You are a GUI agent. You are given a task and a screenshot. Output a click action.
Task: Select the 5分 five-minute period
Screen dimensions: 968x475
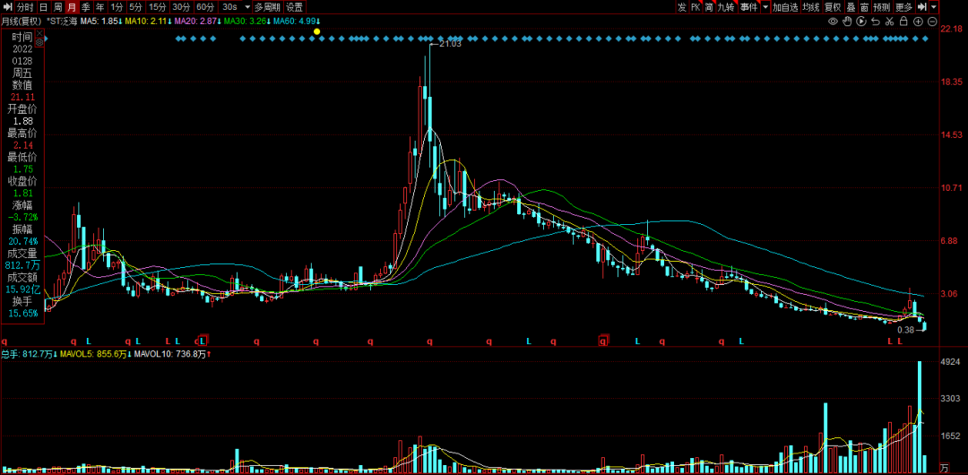pos(135,7)
